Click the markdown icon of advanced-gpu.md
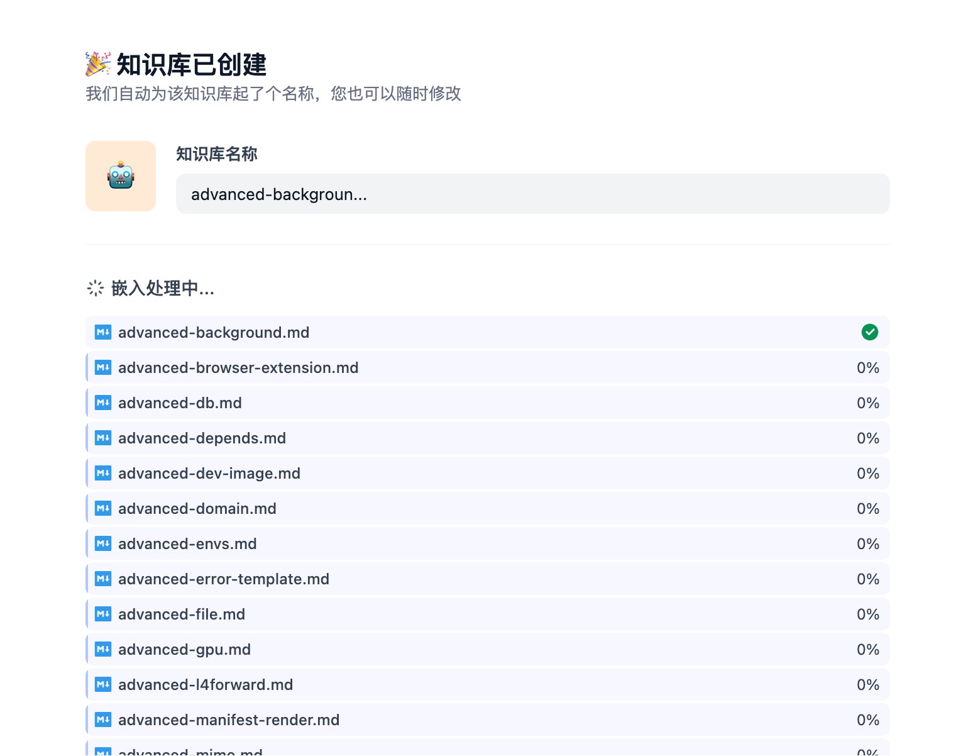This screenshot has height=756, width=973. coord(103,649)
